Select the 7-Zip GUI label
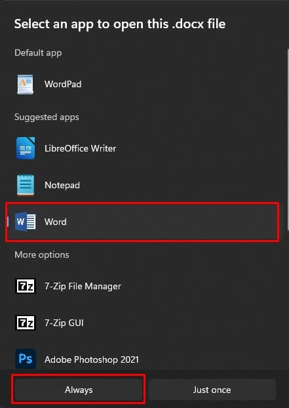289x408 pixels. (x=64, y=323)
